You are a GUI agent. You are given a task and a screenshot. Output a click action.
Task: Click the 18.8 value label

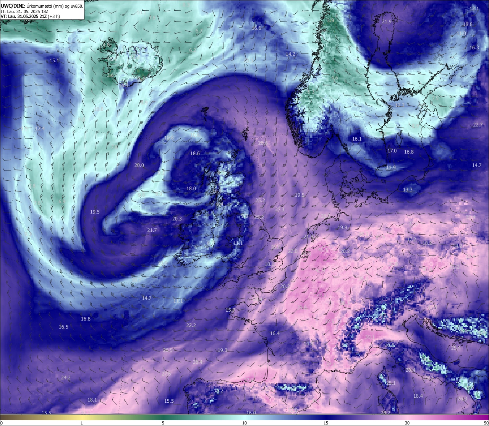[x=468, y=24]
